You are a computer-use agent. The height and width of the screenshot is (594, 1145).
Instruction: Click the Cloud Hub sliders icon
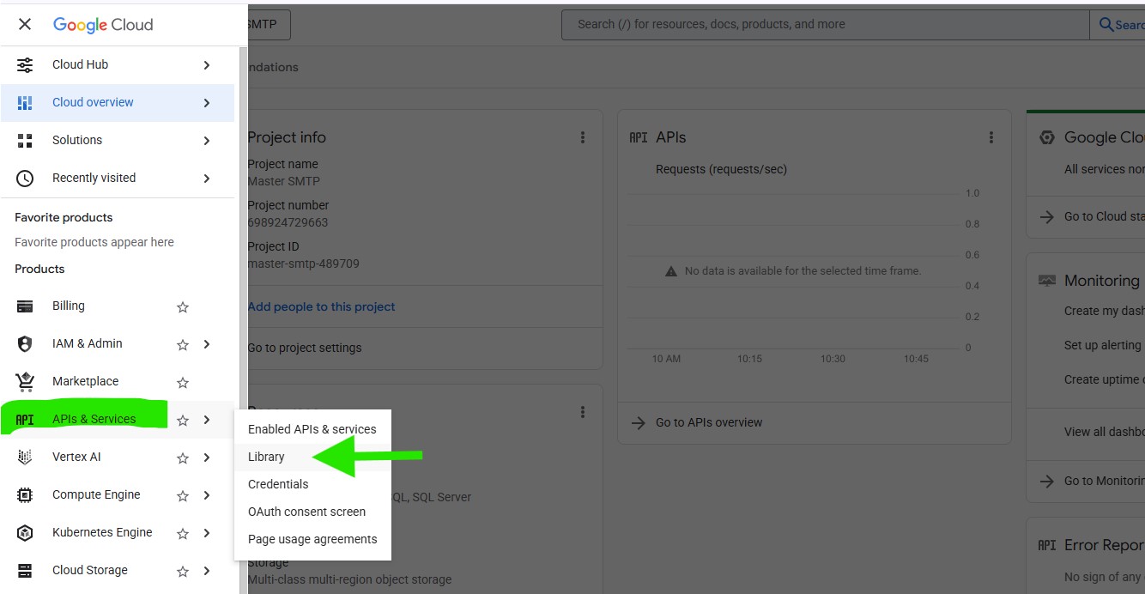tap(25, 65)
